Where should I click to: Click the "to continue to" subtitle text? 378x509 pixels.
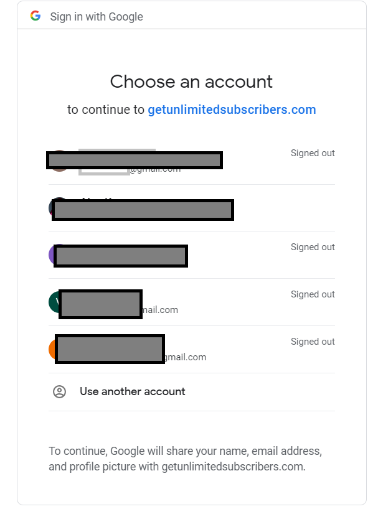pyautogui.click(x=106, y=110)
